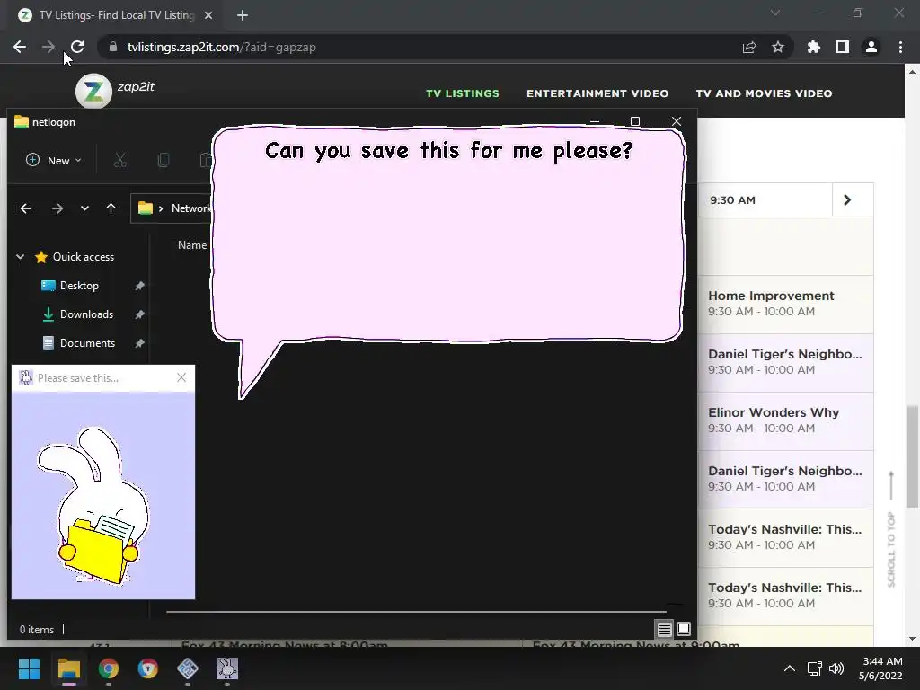Open TV AND MOVIES VIDEO nav item
920x690 pixels.
click(764, 93)
